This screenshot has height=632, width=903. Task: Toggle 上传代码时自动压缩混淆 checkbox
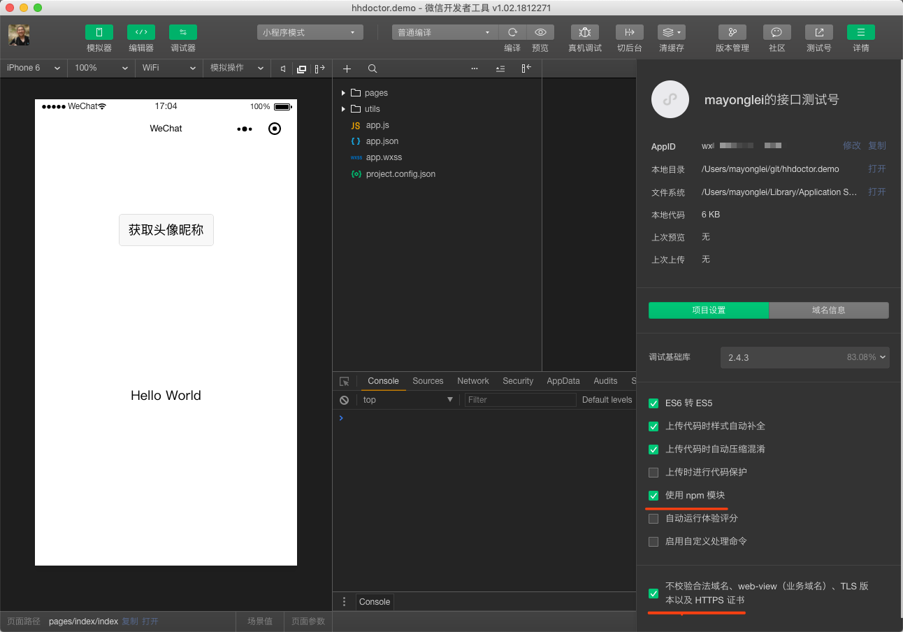pyautogui.click(x=653, y=450)
